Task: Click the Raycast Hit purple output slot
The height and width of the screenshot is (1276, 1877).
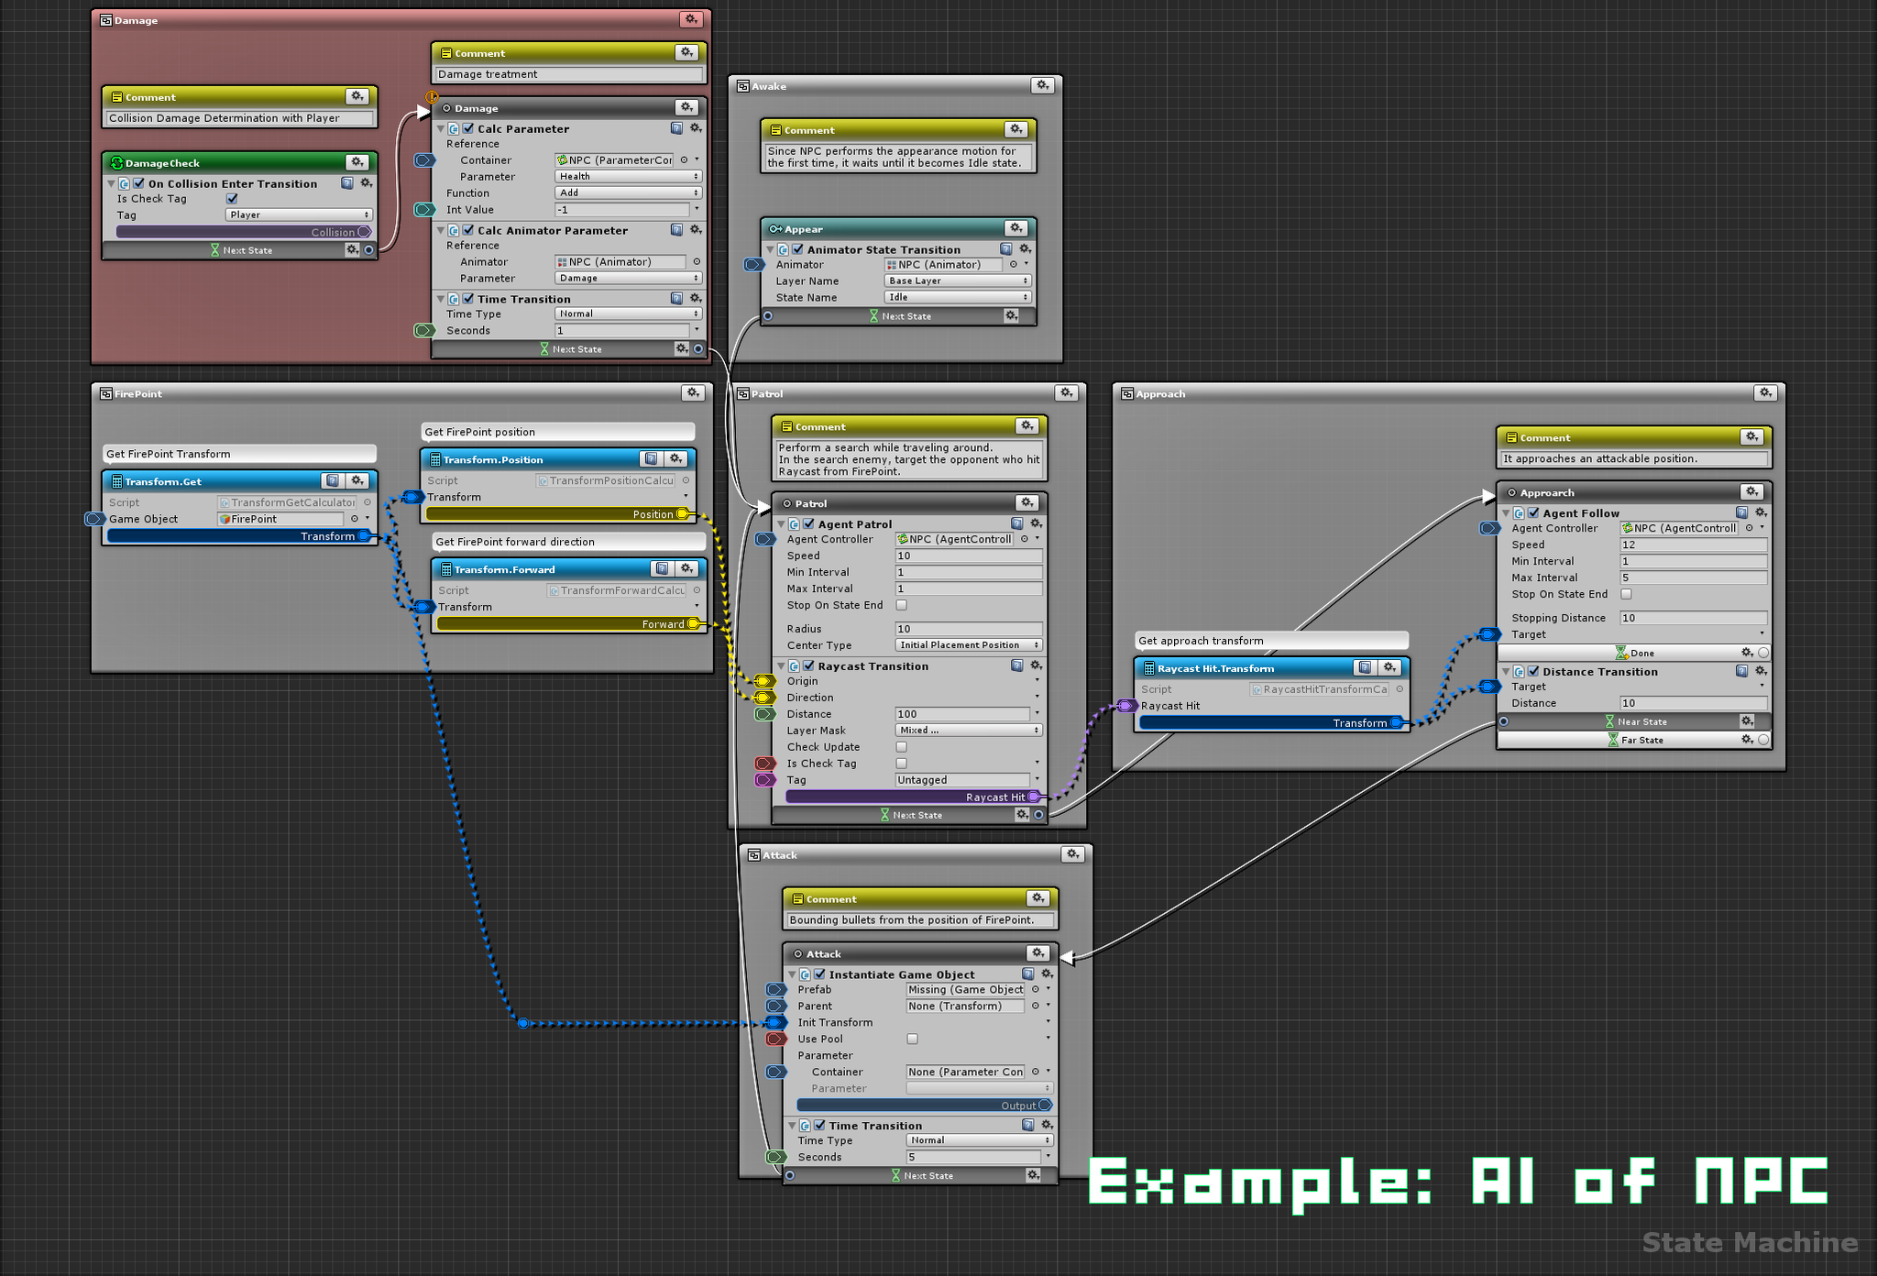Action: point(1034,797)
